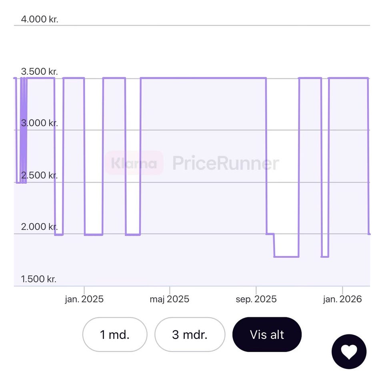This screenshot has width=384, height=372.
Task: Click the 2.500 kr. axis label
Action: tap(40, 175)
